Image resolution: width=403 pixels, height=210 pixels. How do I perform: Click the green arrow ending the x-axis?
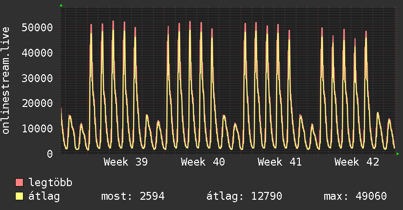(x=398, y=154)
